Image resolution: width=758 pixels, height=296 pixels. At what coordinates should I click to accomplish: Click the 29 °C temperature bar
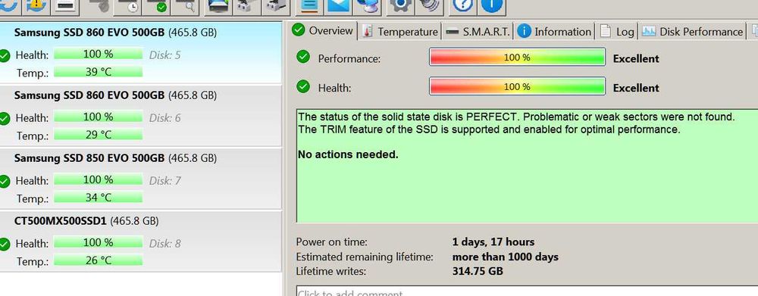click(98, 135)
